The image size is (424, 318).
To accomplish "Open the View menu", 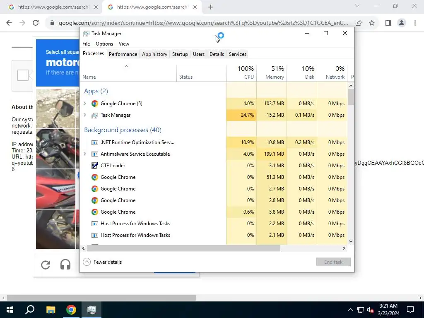I will coord(124,44).
